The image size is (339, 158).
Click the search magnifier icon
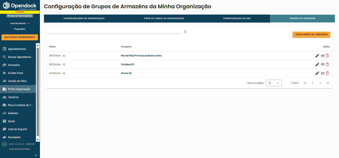(185, 32)
